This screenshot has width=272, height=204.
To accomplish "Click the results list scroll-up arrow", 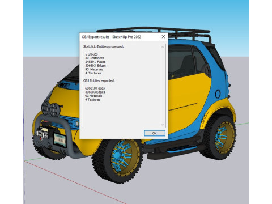I will click(x=163, y=47).
